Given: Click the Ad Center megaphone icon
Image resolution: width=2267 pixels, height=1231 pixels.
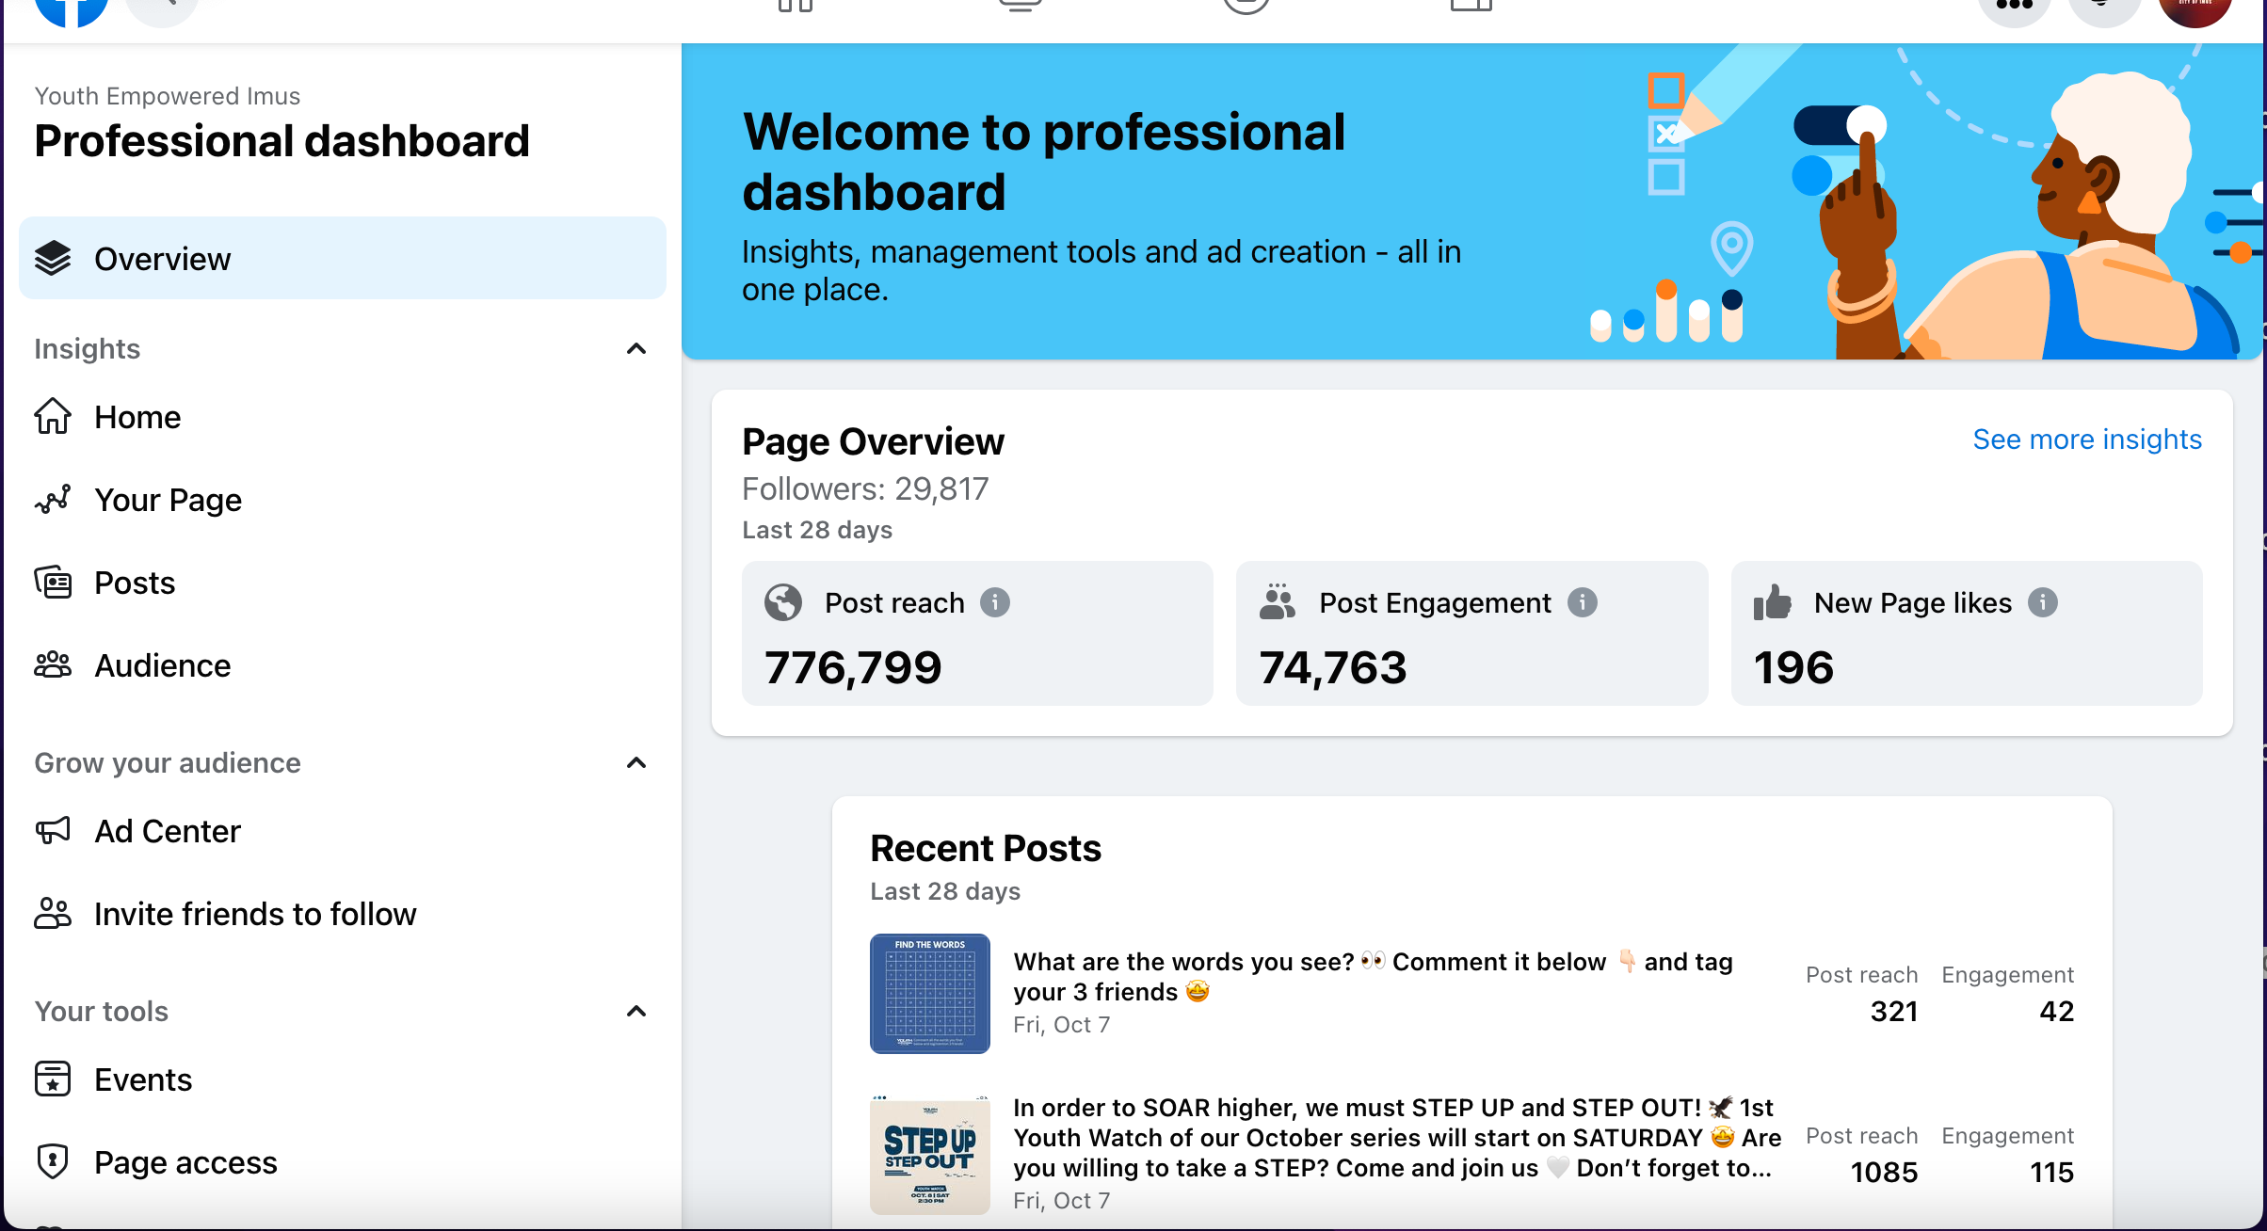Looking at the screenshot, I should tap(53, 831).
